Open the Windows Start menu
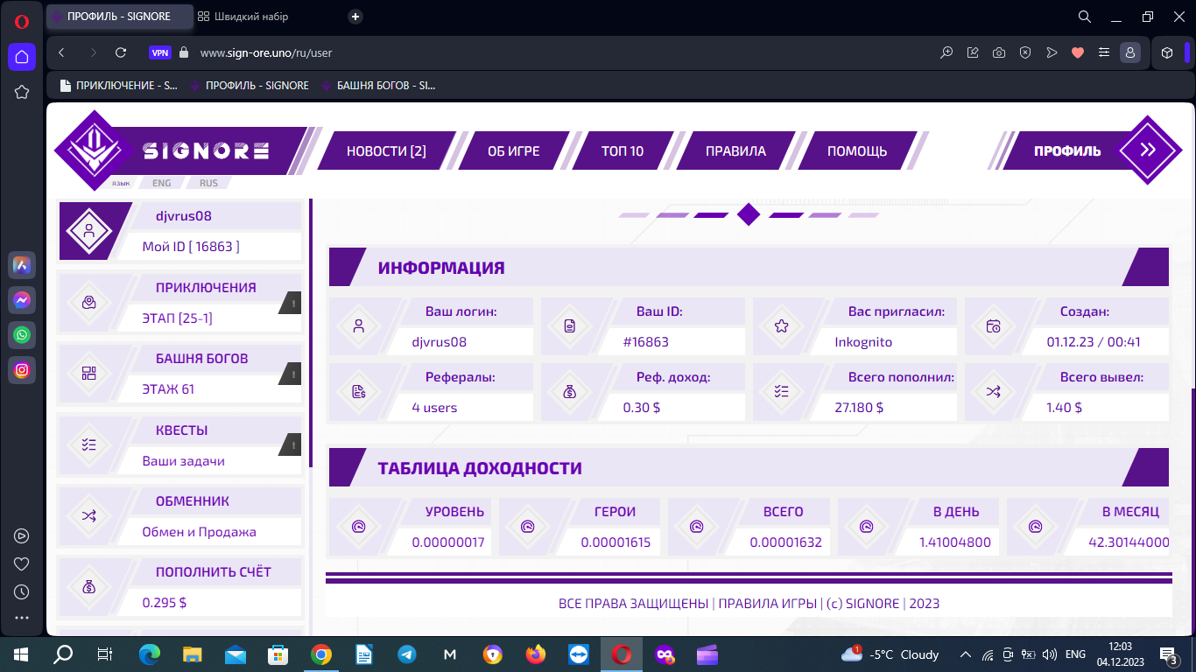Viewport: 1196px width, 672px height. (x=21, y=654)
